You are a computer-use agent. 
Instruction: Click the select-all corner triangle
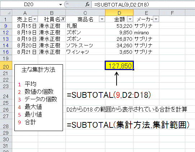coord(9,13)
